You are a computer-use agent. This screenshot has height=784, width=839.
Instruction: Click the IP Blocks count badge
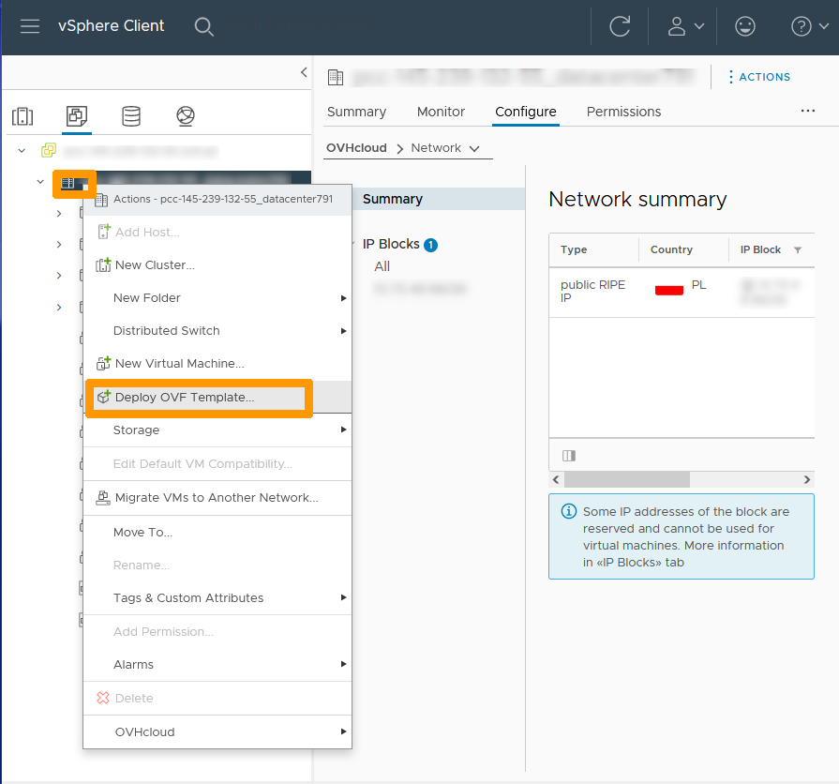coord(430,245)
